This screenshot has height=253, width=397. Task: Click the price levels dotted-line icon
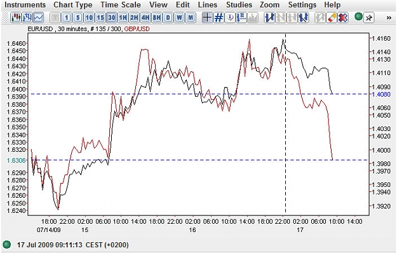pos(241,18)
